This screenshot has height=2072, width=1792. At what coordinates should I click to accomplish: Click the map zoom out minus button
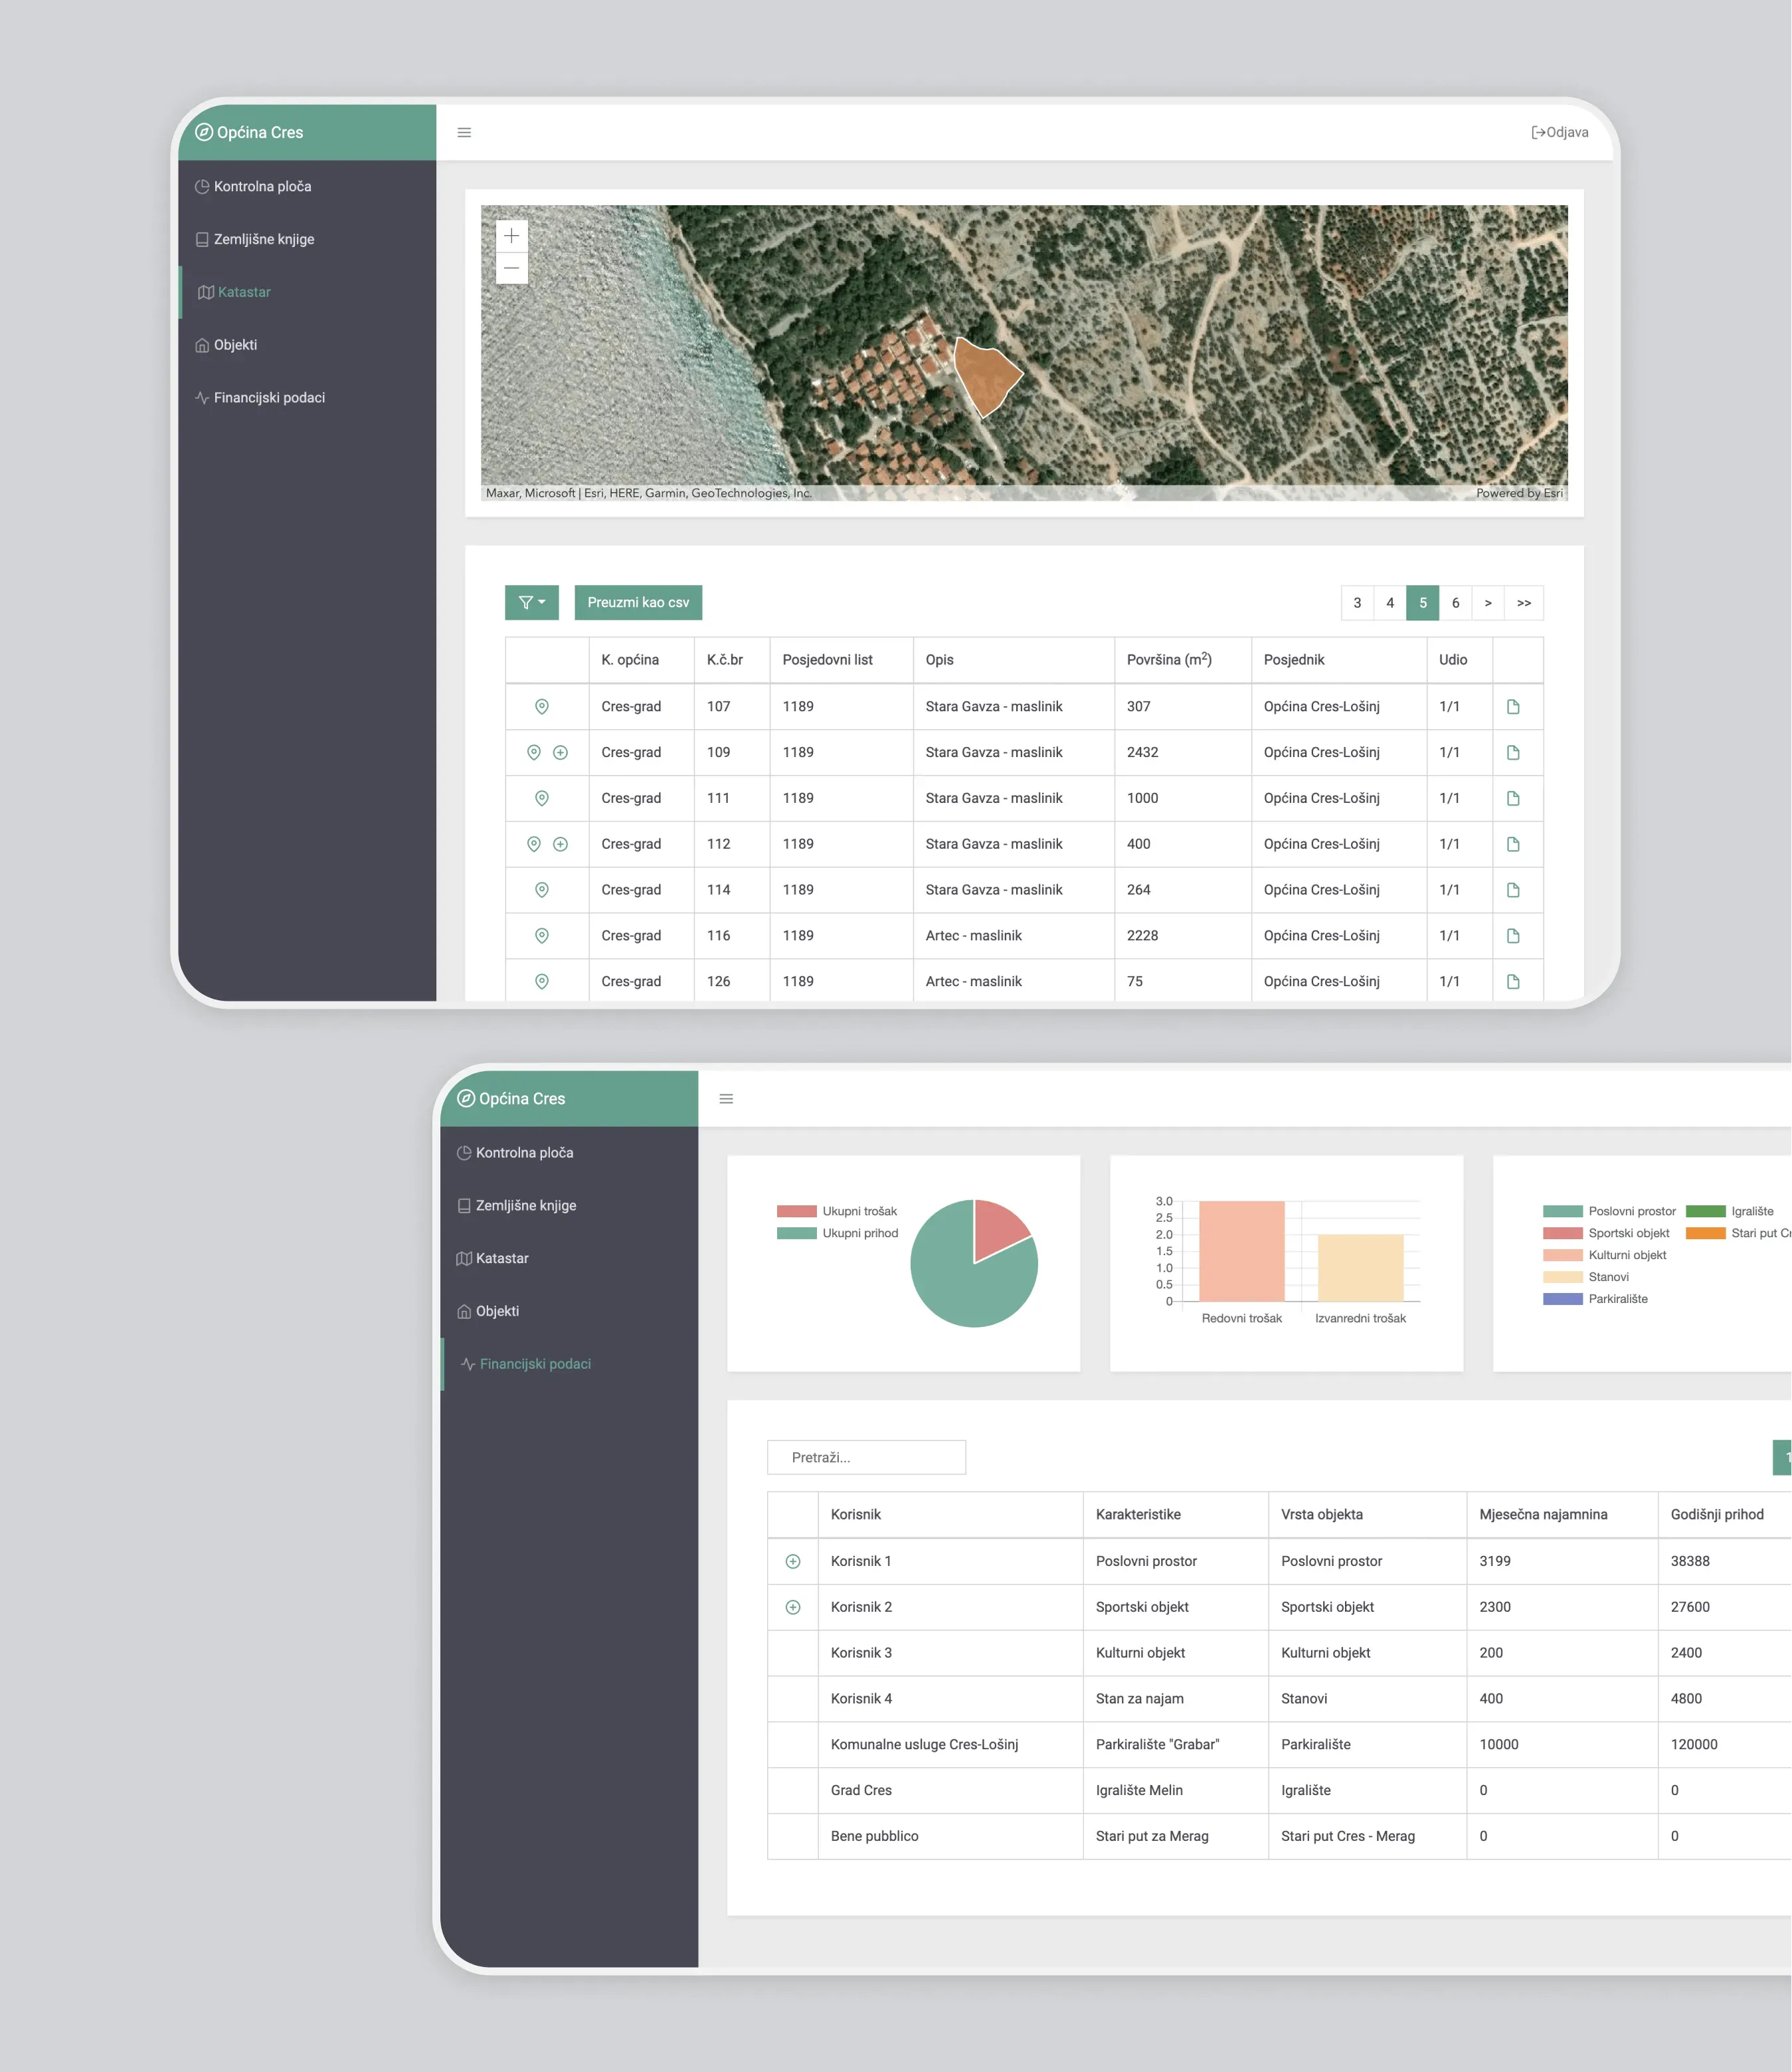point(511,268)
